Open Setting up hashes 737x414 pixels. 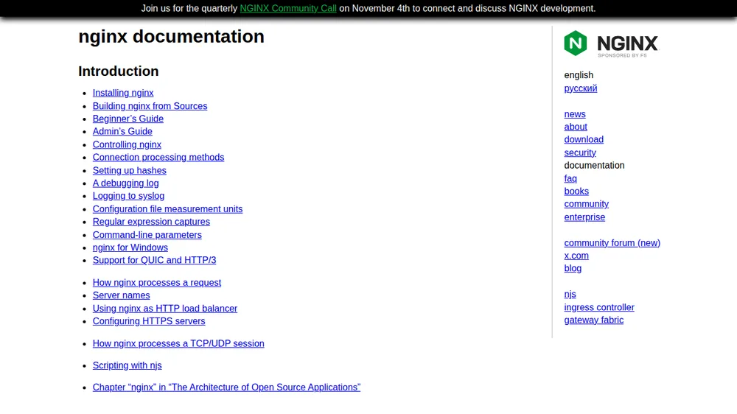[x=129, y=171]
